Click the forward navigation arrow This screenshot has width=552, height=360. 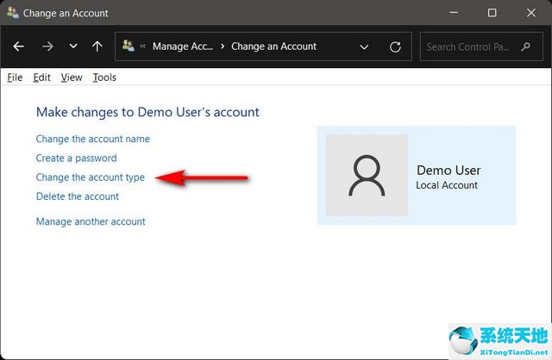(x=47, y=46)
